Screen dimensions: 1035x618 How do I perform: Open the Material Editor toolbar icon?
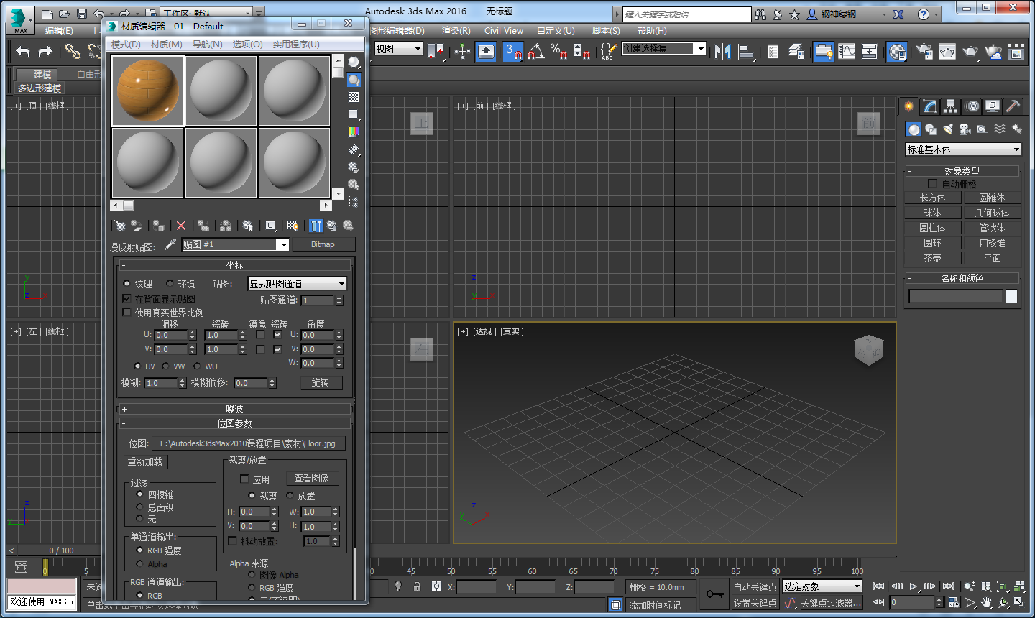(x=897, y=51)
